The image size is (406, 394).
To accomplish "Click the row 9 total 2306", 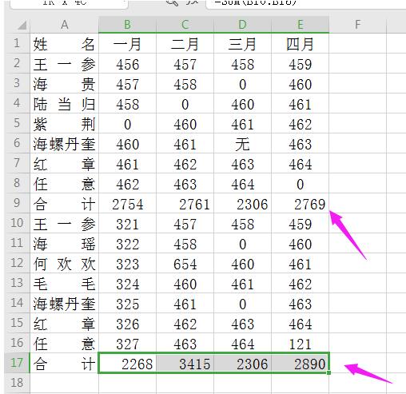I will coord(242,203).
